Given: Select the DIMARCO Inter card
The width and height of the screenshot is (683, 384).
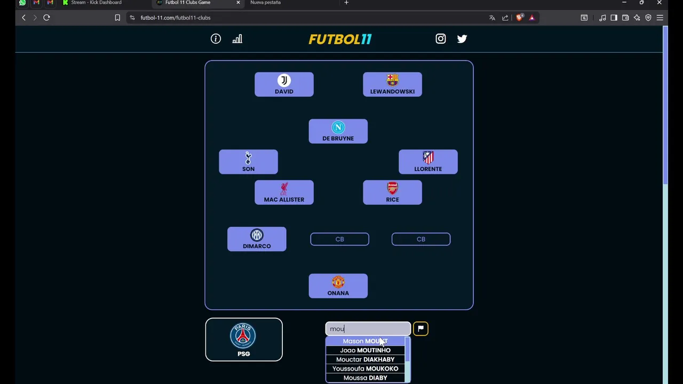Looking at the screenshot, I should pyautogui.click(x=257, y=239).
